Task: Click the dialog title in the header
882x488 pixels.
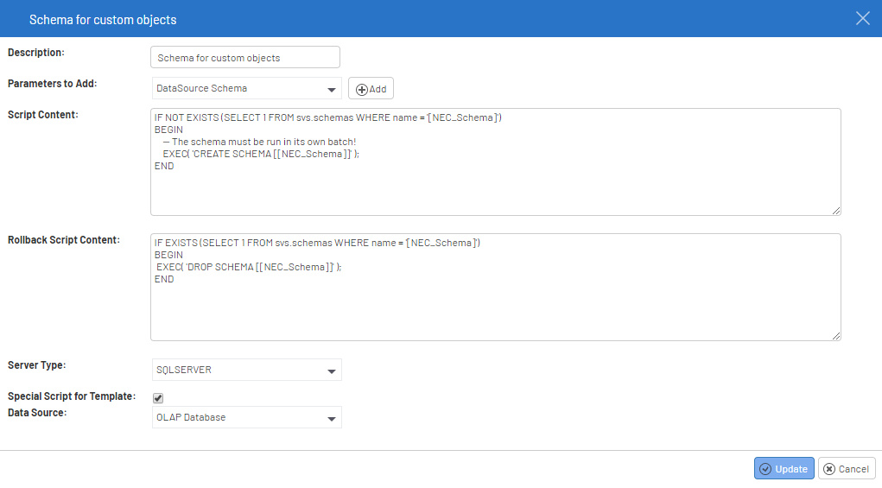Action: click(x=103, y=19)
